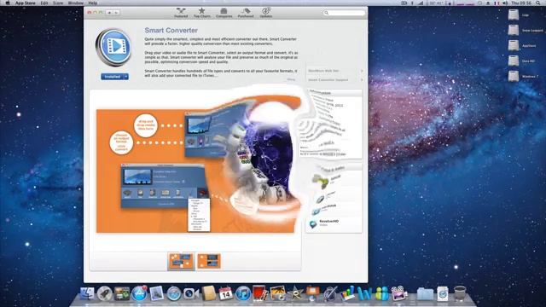Screen dimensions: 546x307
Task: Open iMovie star icon in Dock
Action: [296, 293]
